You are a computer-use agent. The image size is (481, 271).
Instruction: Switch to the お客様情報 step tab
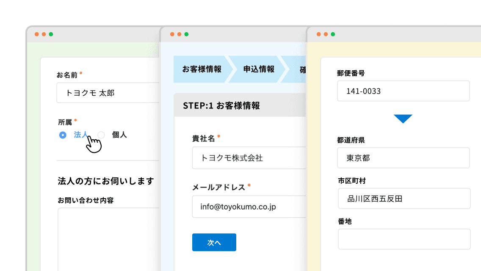[202, 69]
